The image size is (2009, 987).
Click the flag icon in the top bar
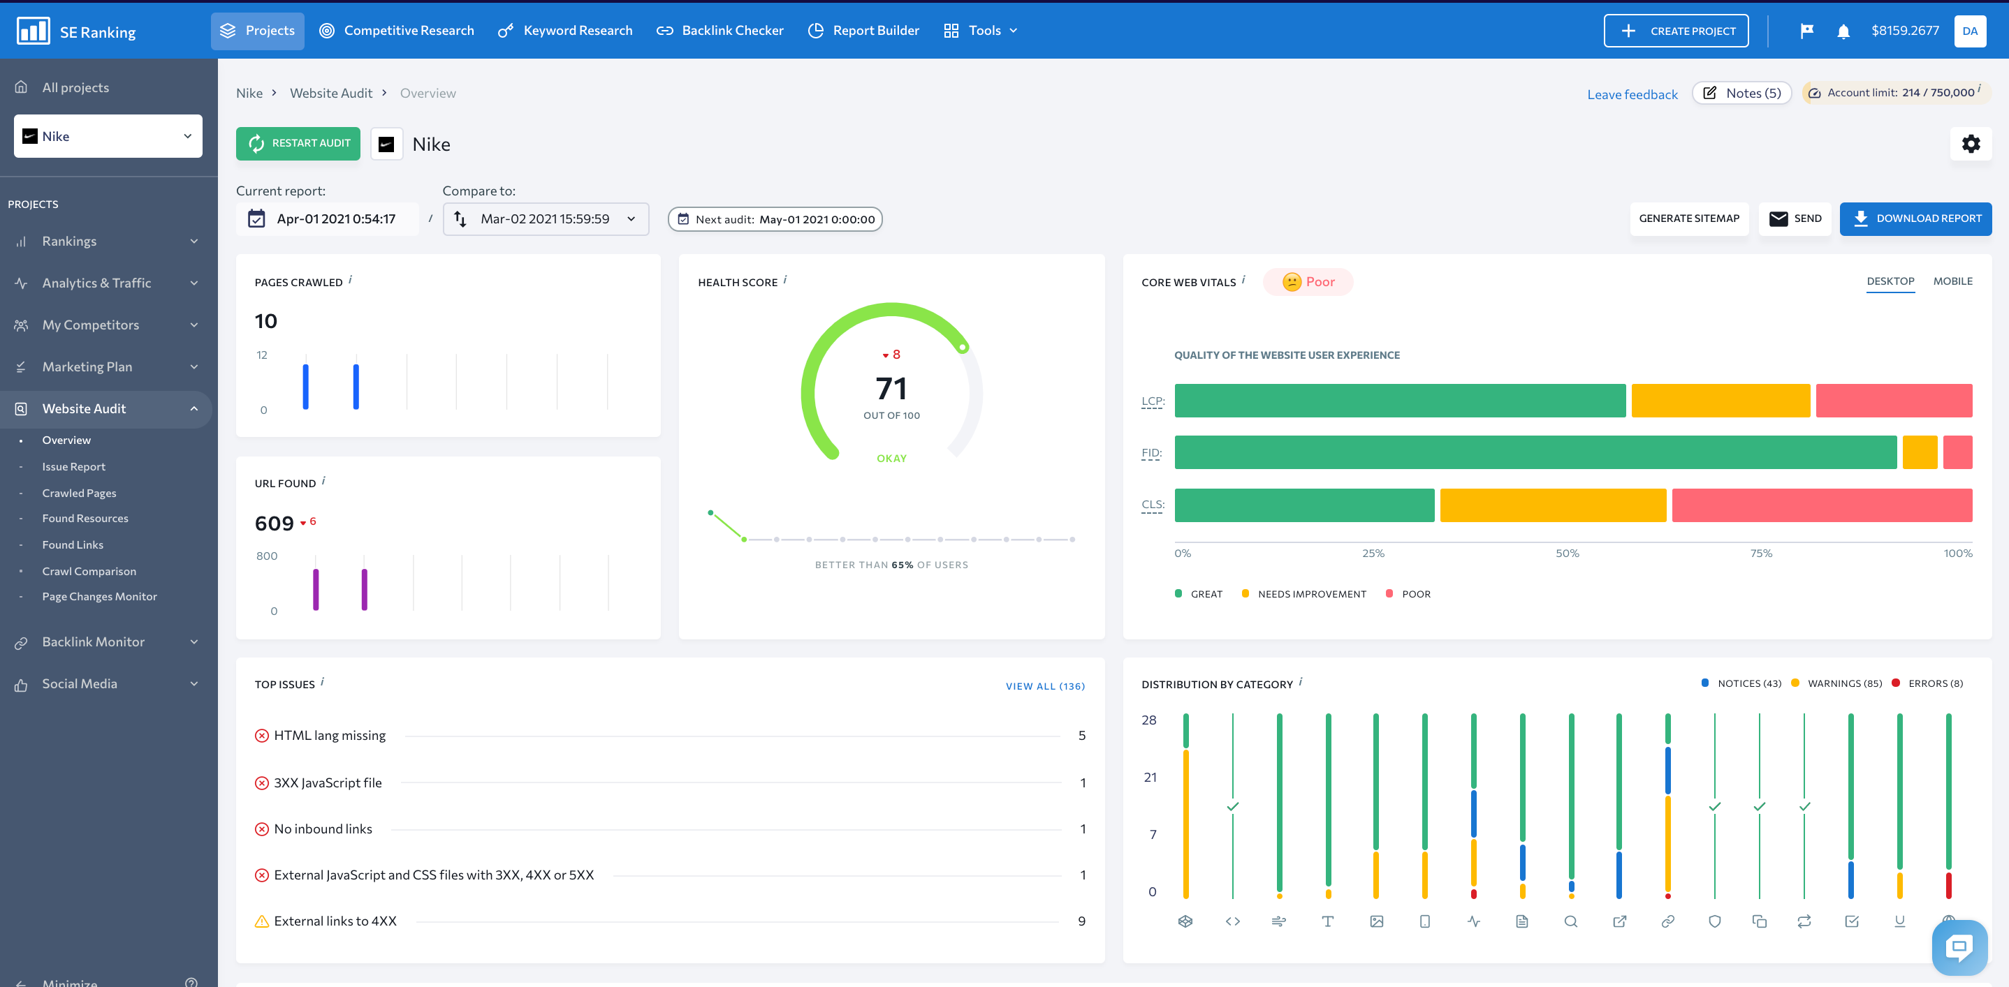(1807, 31)
